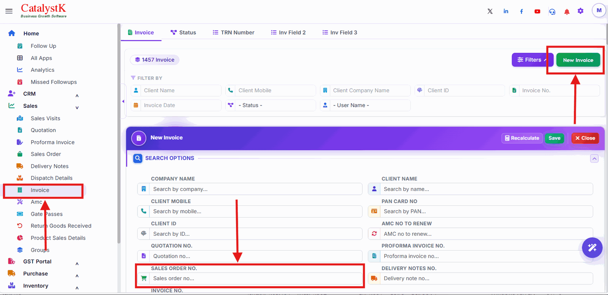Screen dimensions: 608x295
Task: Click the New Invoice button
Action: tap(578, 60)
